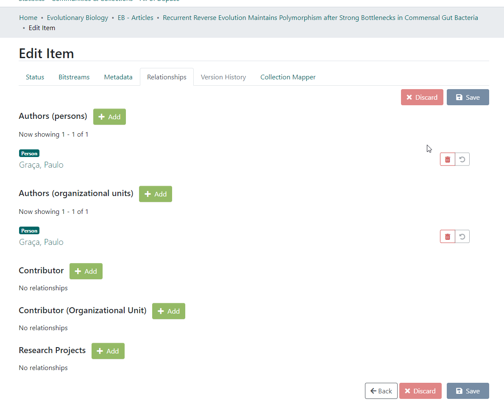The height and width of the screenshot is (404, 504).
Task: Open EB - Articles breadcrumb link
Action: tap(135, 18)
